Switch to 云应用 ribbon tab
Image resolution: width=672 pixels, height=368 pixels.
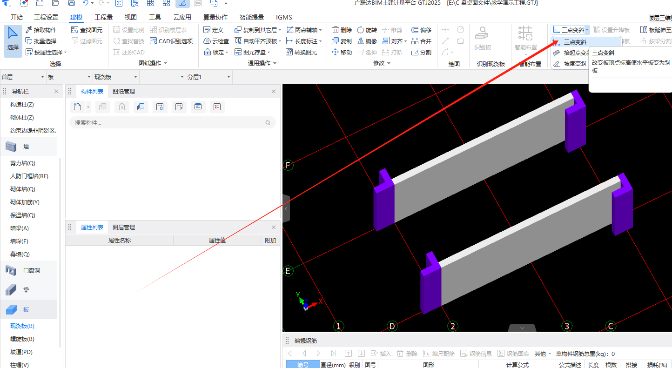[x=182, y=17]
